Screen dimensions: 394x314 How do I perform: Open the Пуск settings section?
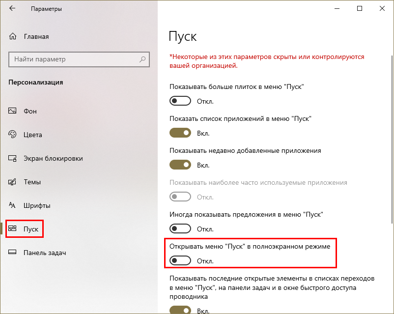30,229
